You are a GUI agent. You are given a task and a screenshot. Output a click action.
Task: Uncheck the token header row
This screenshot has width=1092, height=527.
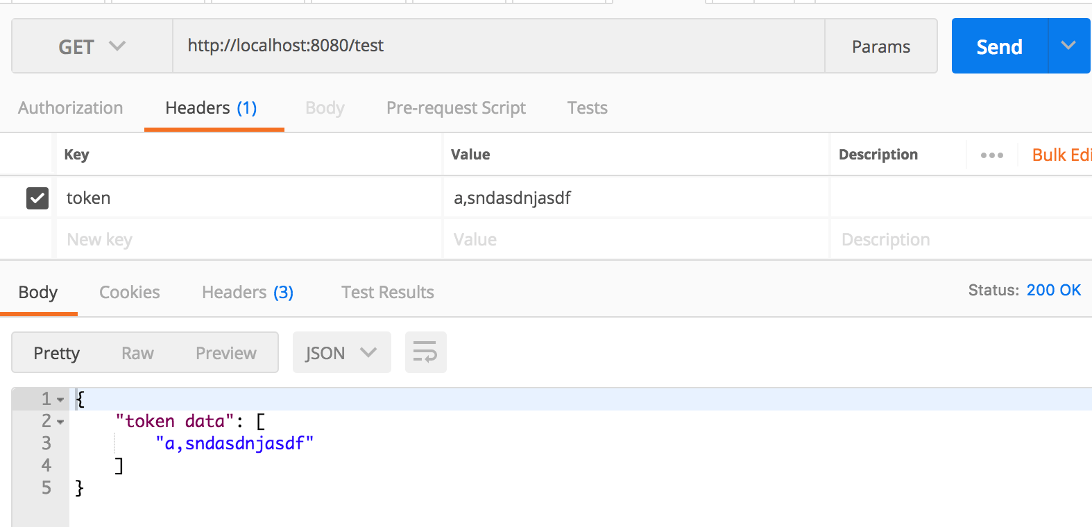point(37,198)
